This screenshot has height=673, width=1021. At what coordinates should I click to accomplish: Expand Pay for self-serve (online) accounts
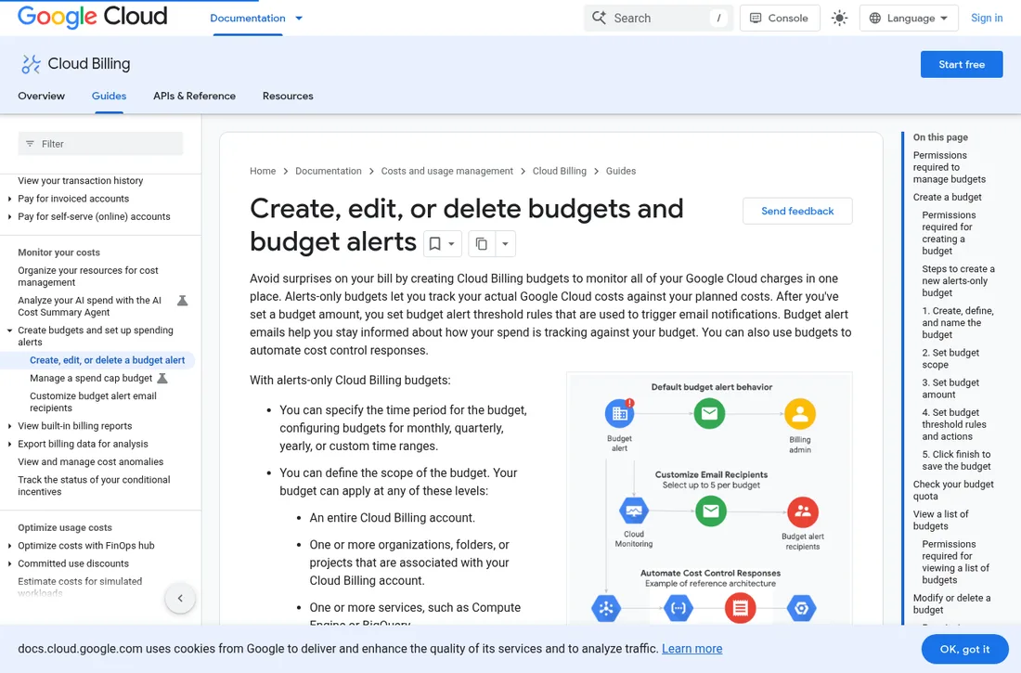[x=9, y=217]
